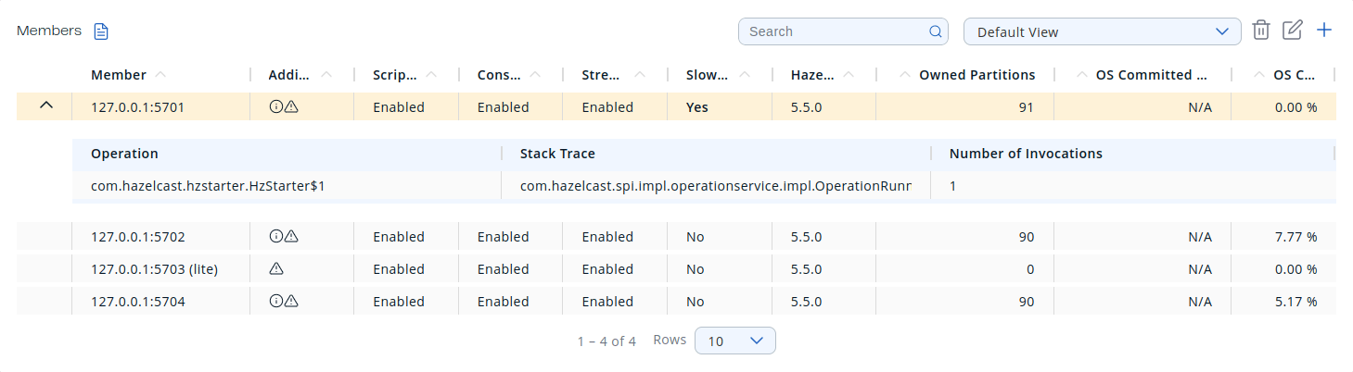The height and width of the screenshot is (372, 1353).
Task: Add a new view with plus icon
Action: click(x=1324, y=31)
